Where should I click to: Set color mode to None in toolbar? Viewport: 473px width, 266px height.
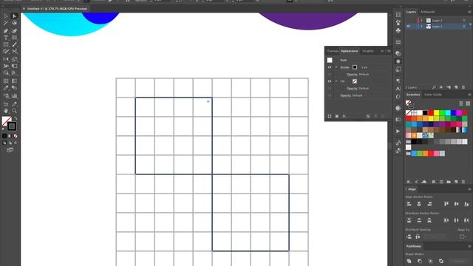click(x=16, y=136)
